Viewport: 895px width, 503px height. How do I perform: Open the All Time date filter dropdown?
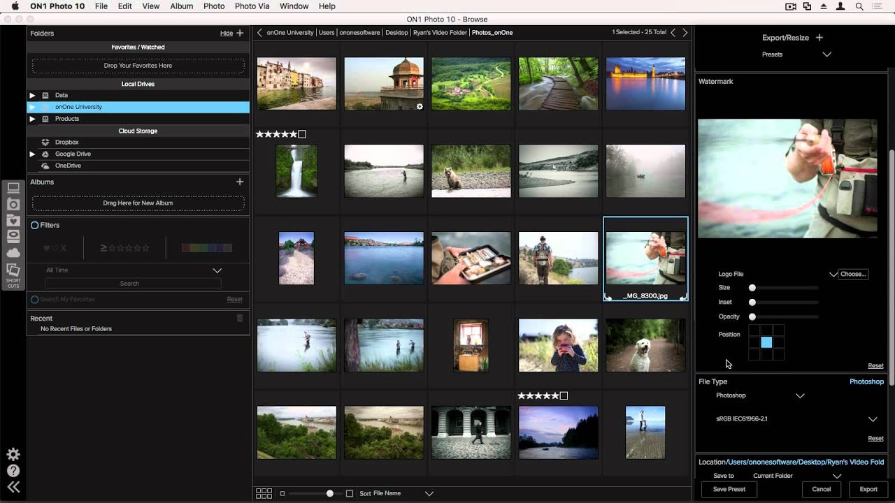click(217, 270)
